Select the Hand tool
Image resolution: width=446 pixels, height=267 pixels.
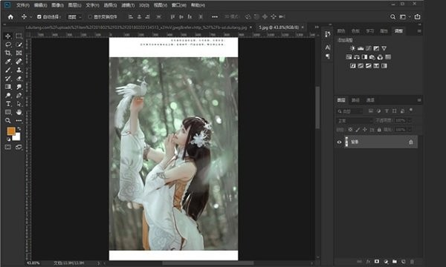tap(19, 112)
